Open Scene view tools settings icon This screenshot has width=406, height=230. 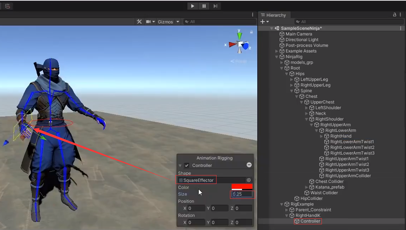(139, 22)
